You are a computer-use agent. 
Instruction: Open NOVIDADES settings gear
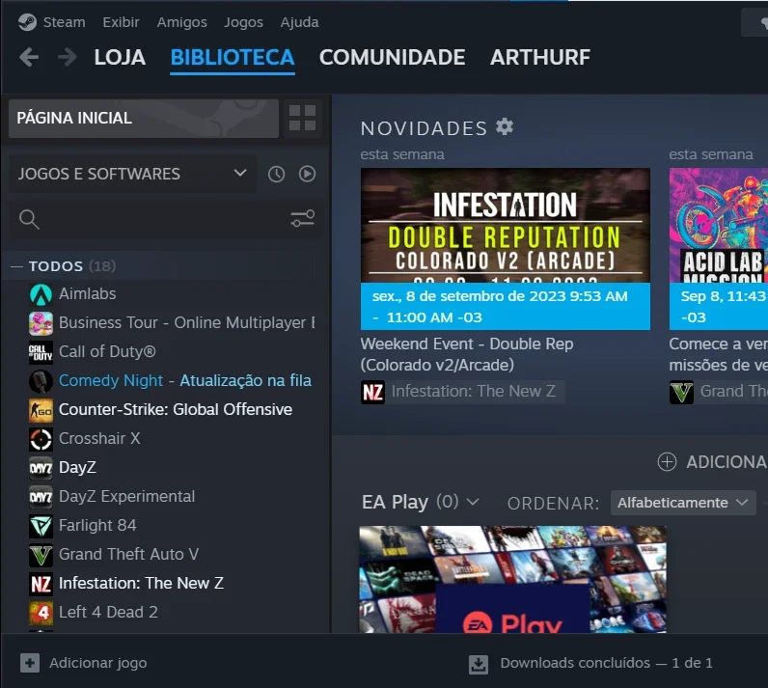pos(505,126)
